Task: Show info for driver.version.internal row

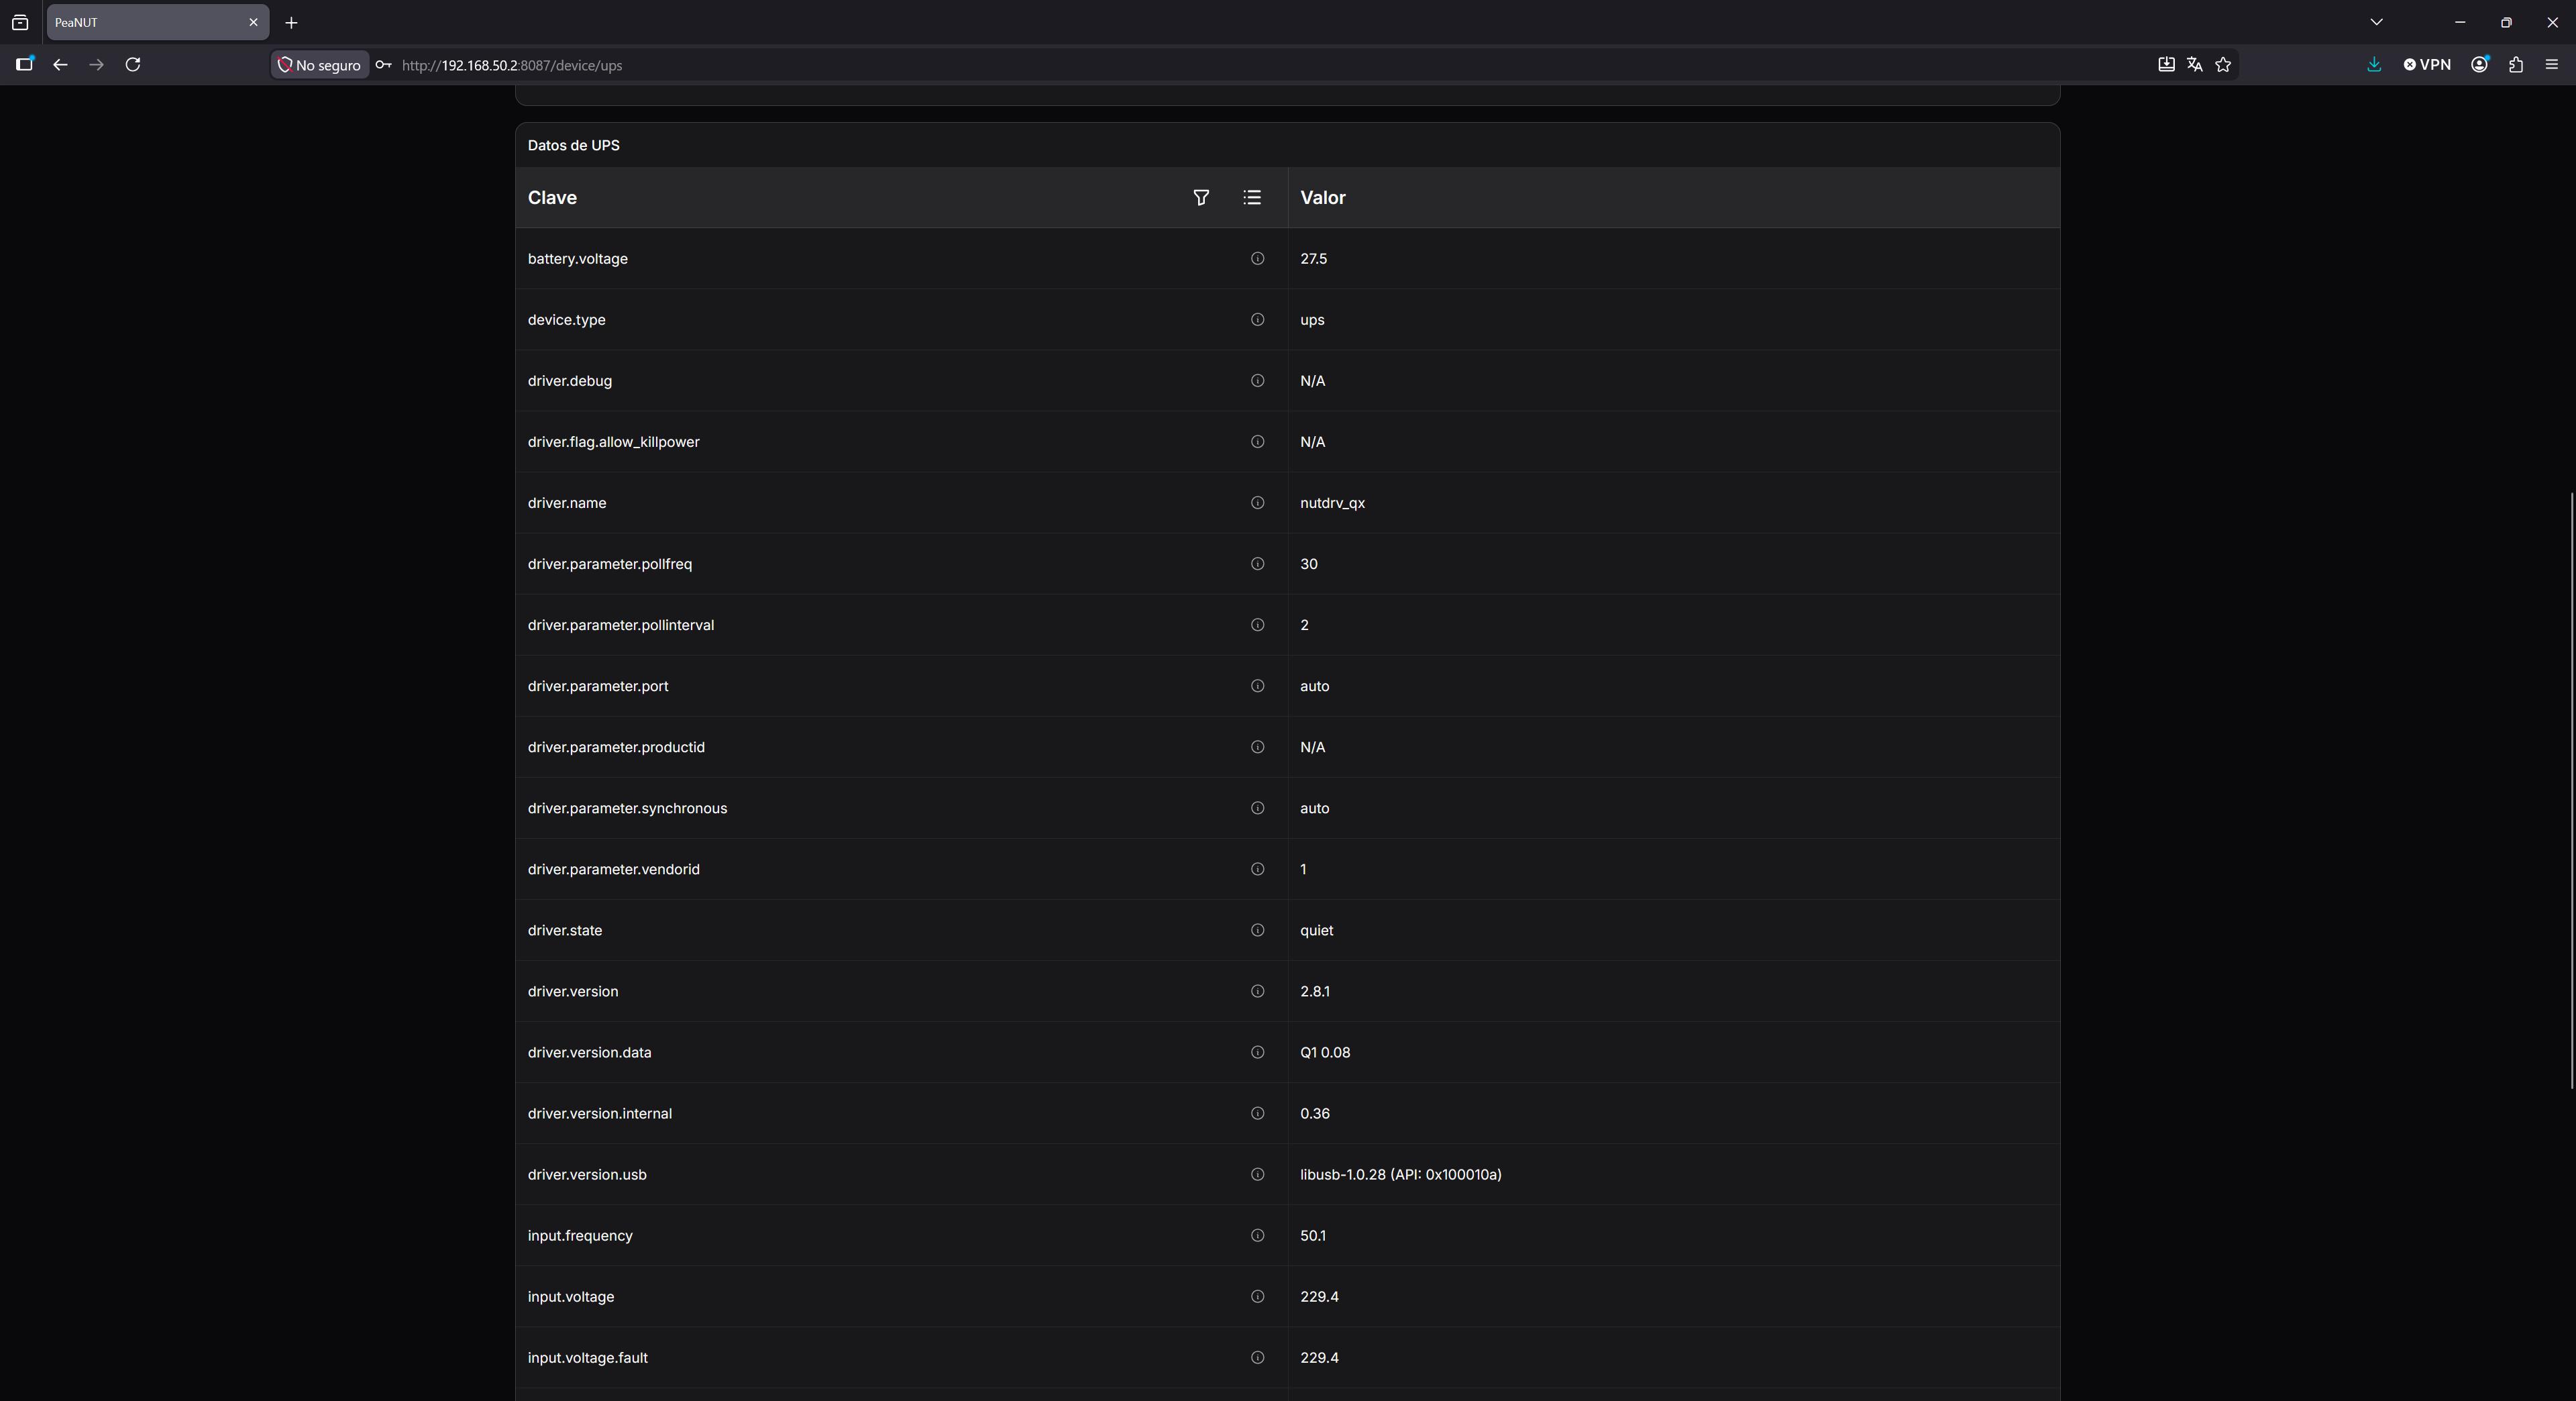Action: pyautogui.click(x=1257, y=1113)
